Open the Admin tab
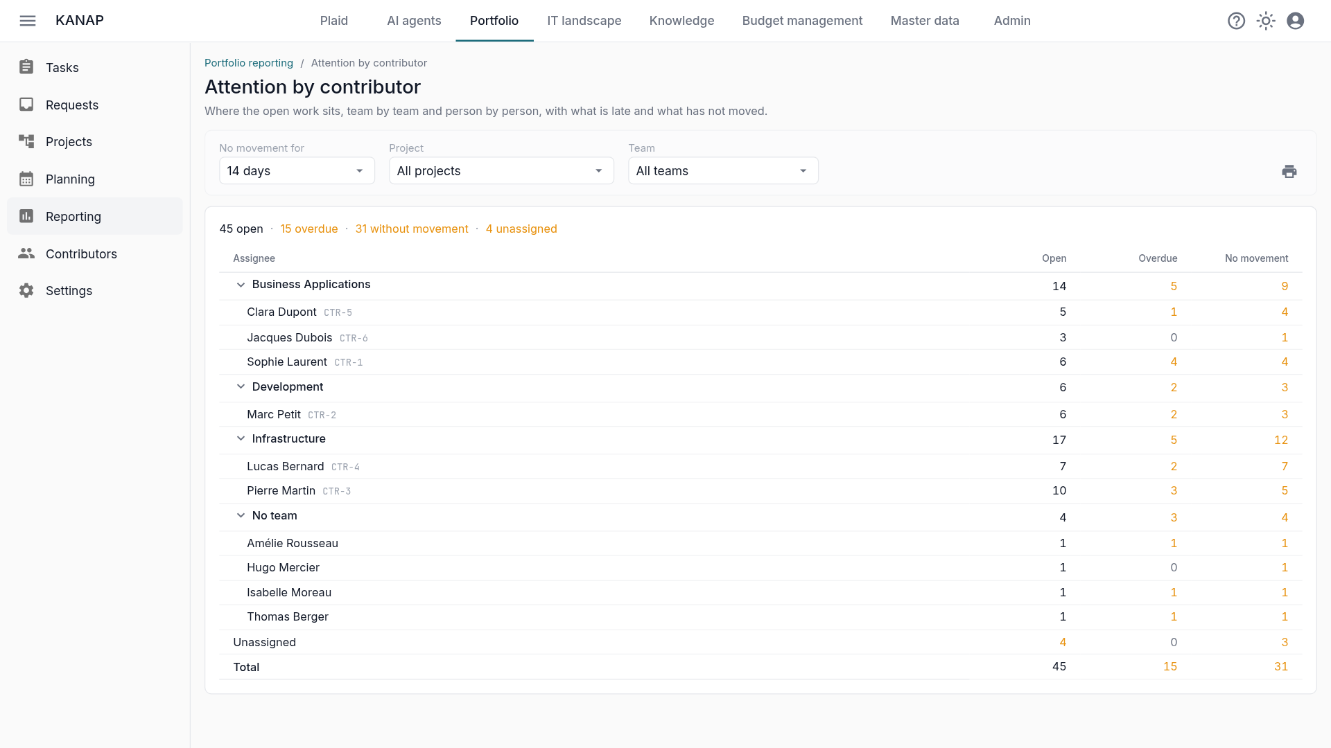This screenshot has height=748, width=1331. coord(1012,21)
